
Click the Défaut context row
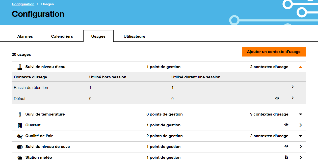tap(101, 98)
